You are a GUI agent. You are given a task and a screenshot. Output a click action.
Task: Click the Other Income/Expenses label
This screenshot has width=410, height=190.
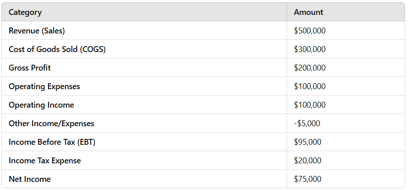51,123
